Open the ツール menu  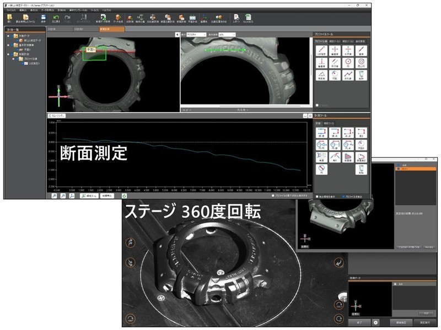(x=94, y=10)
